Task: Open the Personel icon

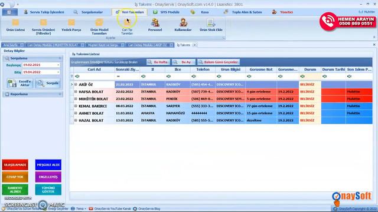Action: tap(155, 25)
